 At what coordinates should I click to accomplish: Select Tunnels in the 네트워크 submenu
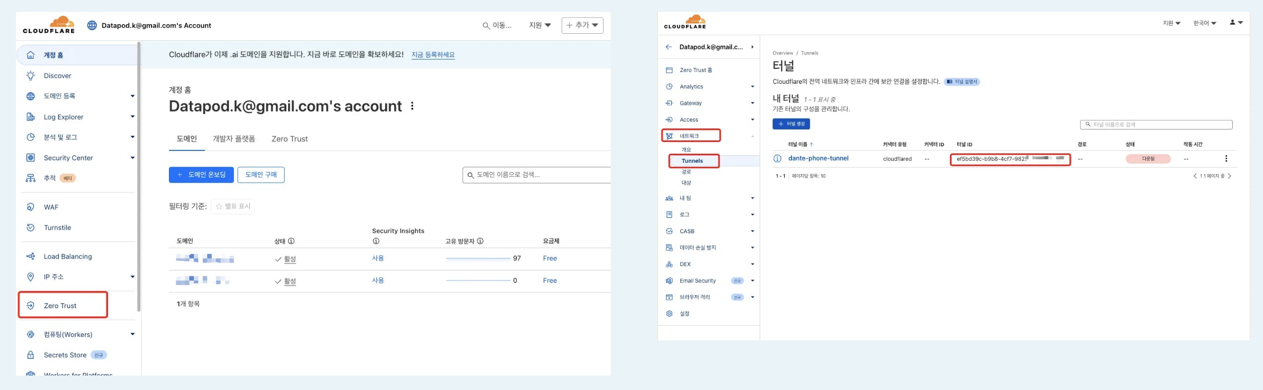click(692, 161)
